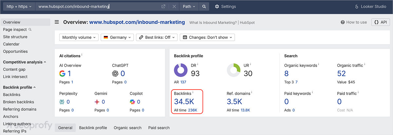Screen dimensions: 393x135
Task: Open Changes: Don't show dropdown
Action: tap(207, 37)
